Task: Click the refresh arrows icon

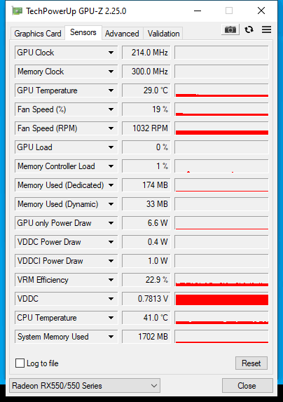Action: [x=249, y=29]
